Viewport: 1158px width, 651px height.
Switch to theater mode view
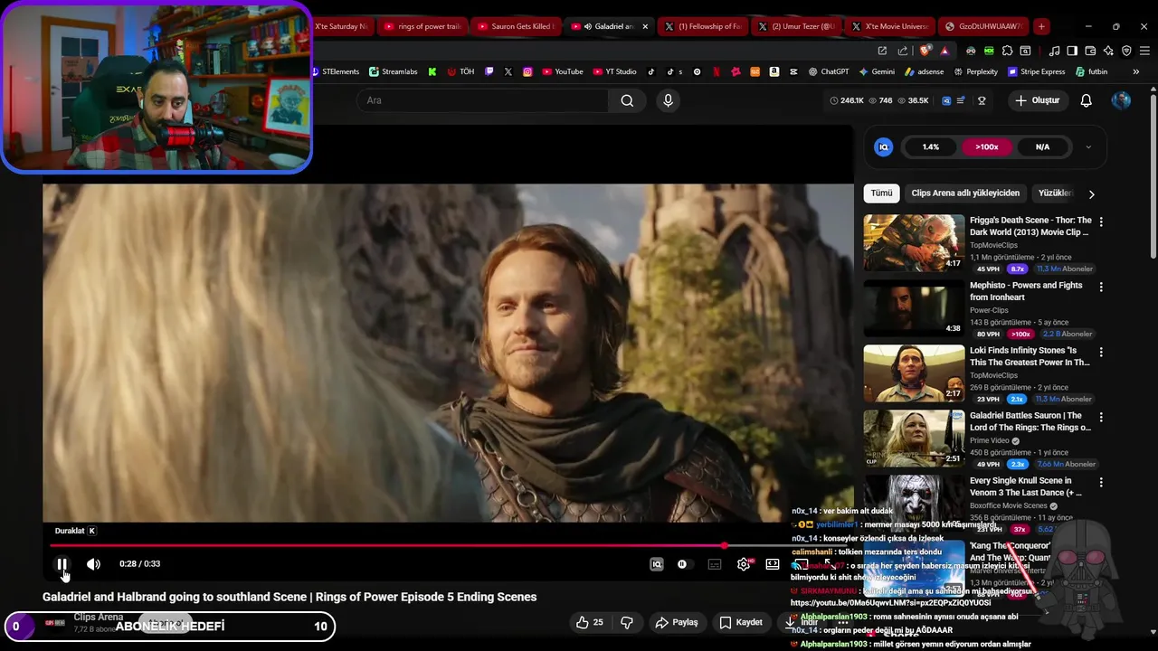click(773, 564)
